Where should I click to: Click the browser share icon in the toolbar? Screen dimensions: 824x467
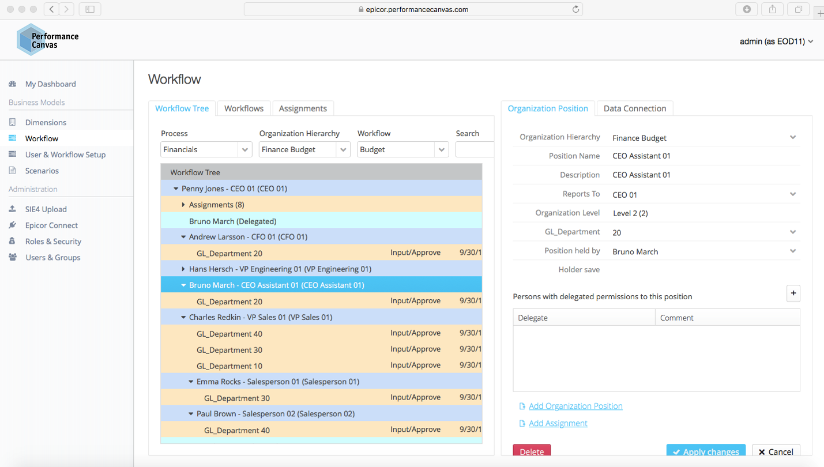click(772, 9)
